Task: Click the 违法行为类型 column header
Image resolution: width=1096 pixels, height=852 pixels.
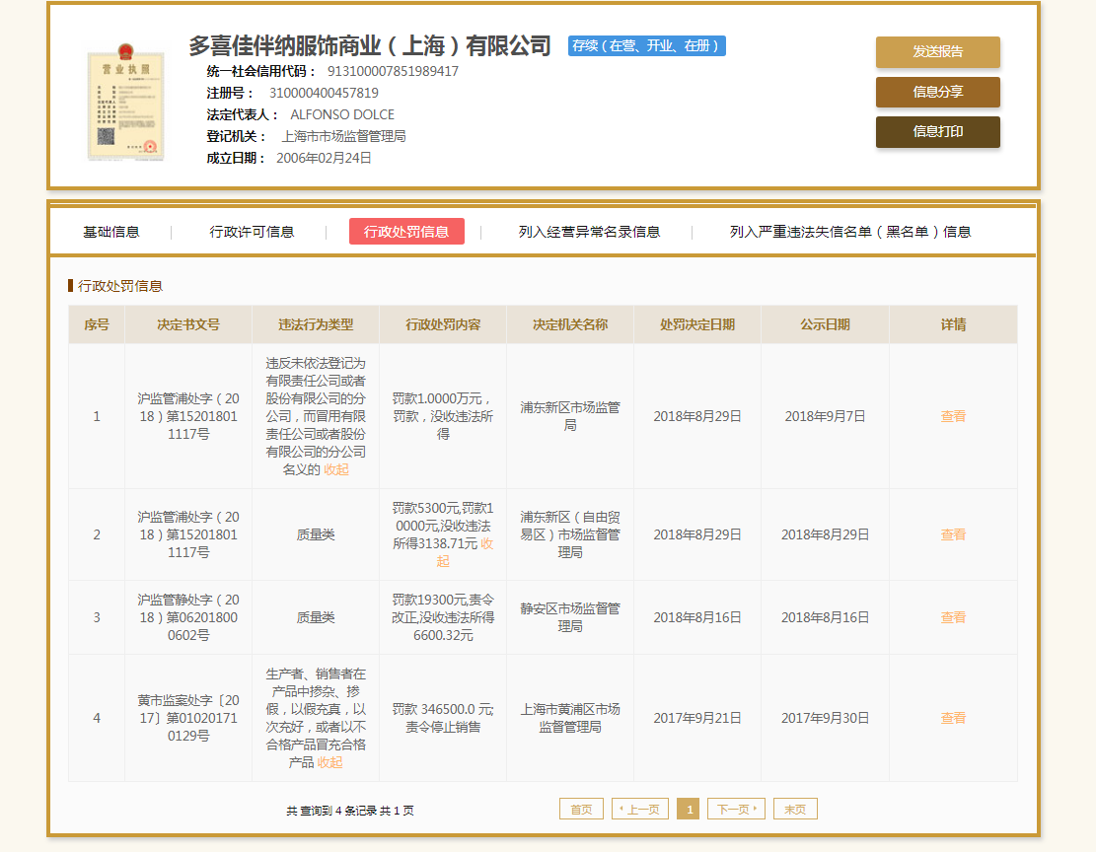Action: coord(316,325)
